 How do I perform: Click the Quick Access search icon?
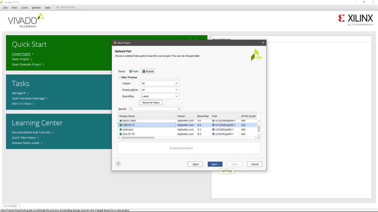(58, 7)
